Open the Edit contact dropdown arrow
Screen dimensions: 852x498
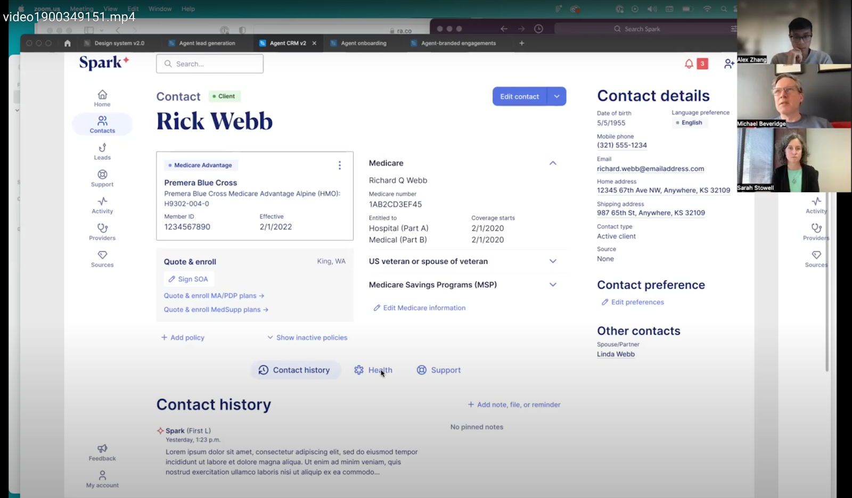coord(557,96)
